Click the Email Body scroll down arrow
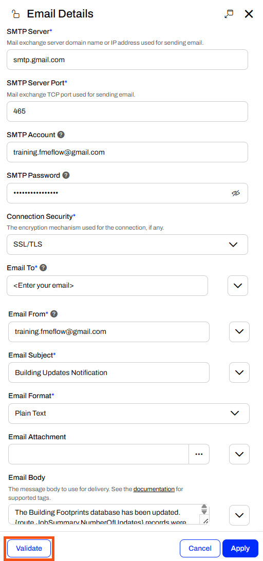This screenshot has width=263, height=561. point(204,512)
